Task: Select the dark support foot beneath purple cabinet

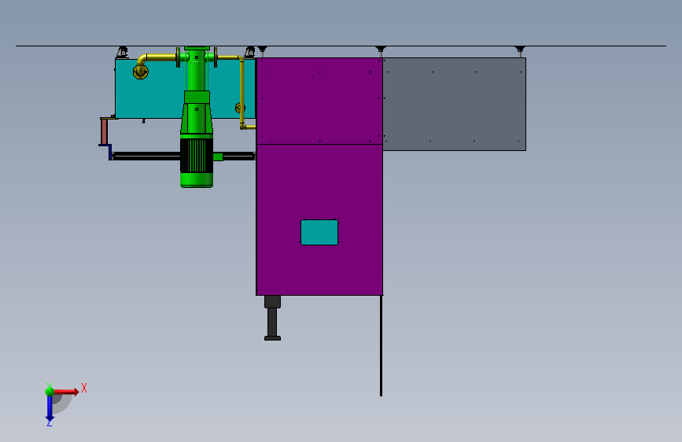Action: coord(273,318)
